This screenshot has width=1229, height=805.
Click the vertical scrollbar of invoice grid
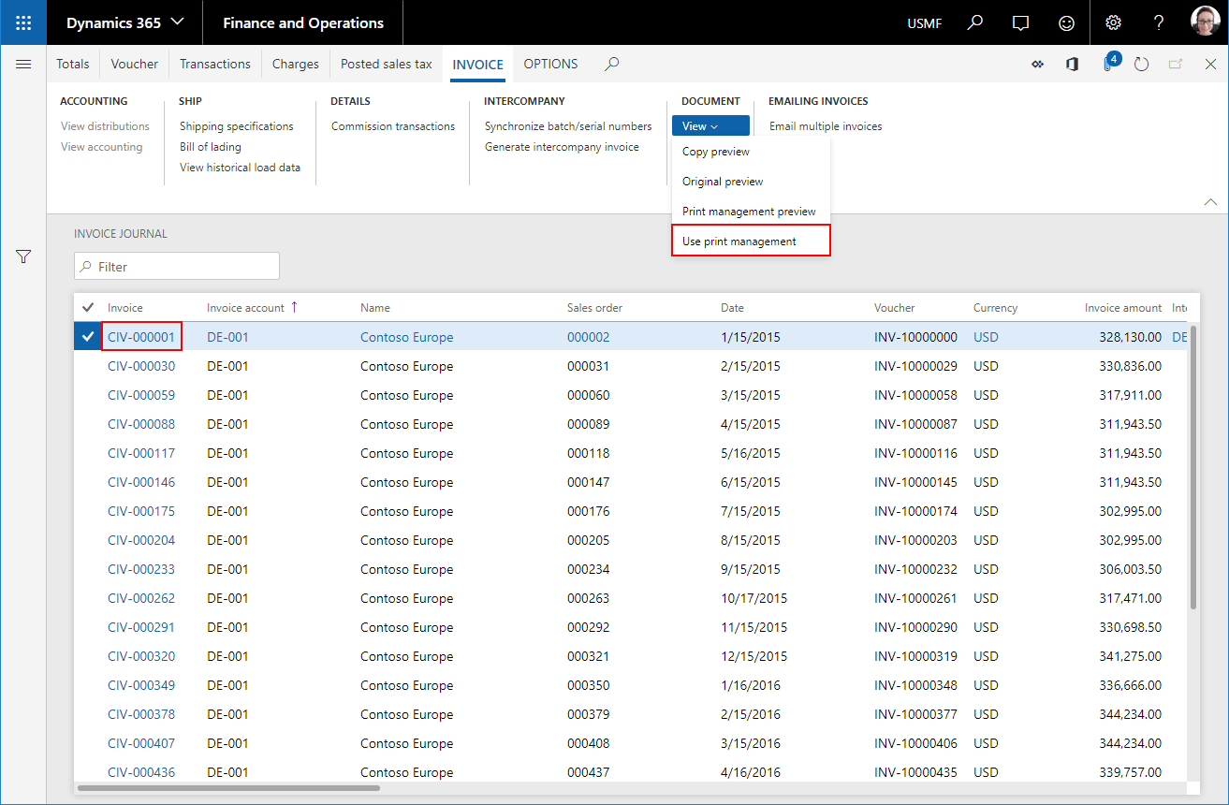click(x=1193, y=468)
